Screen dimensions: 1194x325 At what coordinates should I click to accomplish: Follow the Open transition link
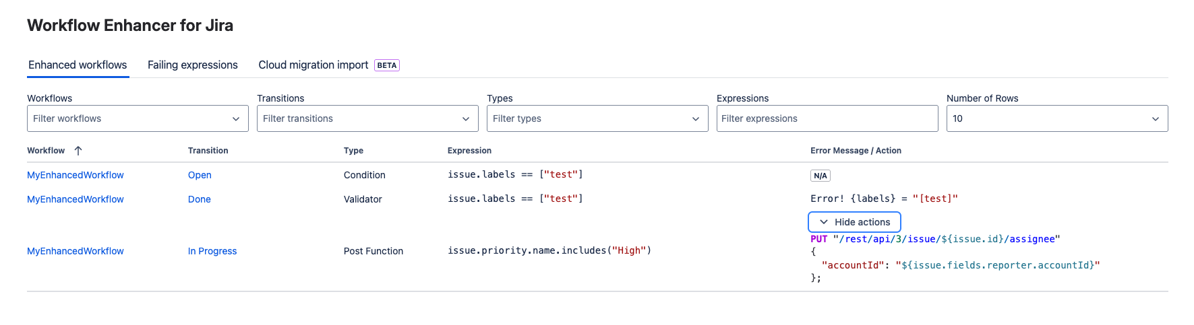click(200, 175)
